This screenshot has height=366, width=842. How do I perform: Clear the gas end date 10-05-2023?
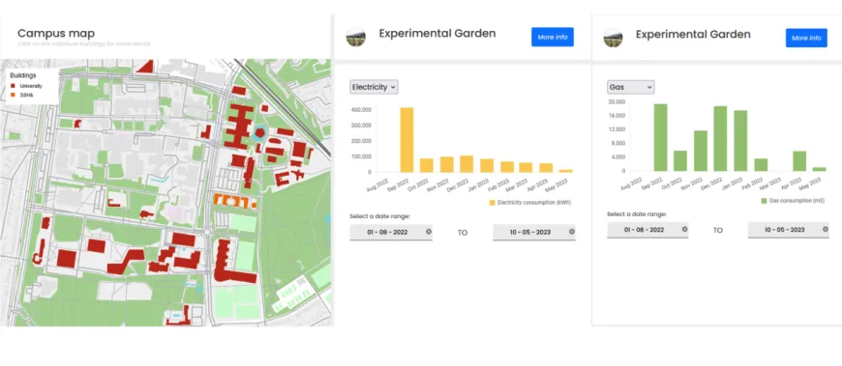click(x=826, y=229)
